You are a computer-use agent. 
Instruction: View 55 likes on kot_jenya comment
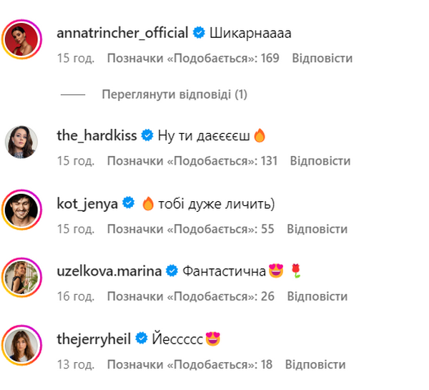(190, 229)
